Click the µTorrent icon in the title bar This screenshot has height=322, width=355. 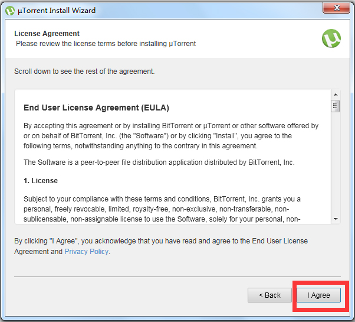click(10, 11)
